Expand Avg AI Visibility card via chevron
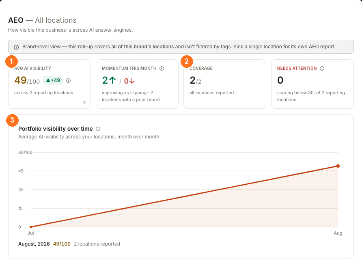Screen dimensions: 362x259 (x=84, y=102)
